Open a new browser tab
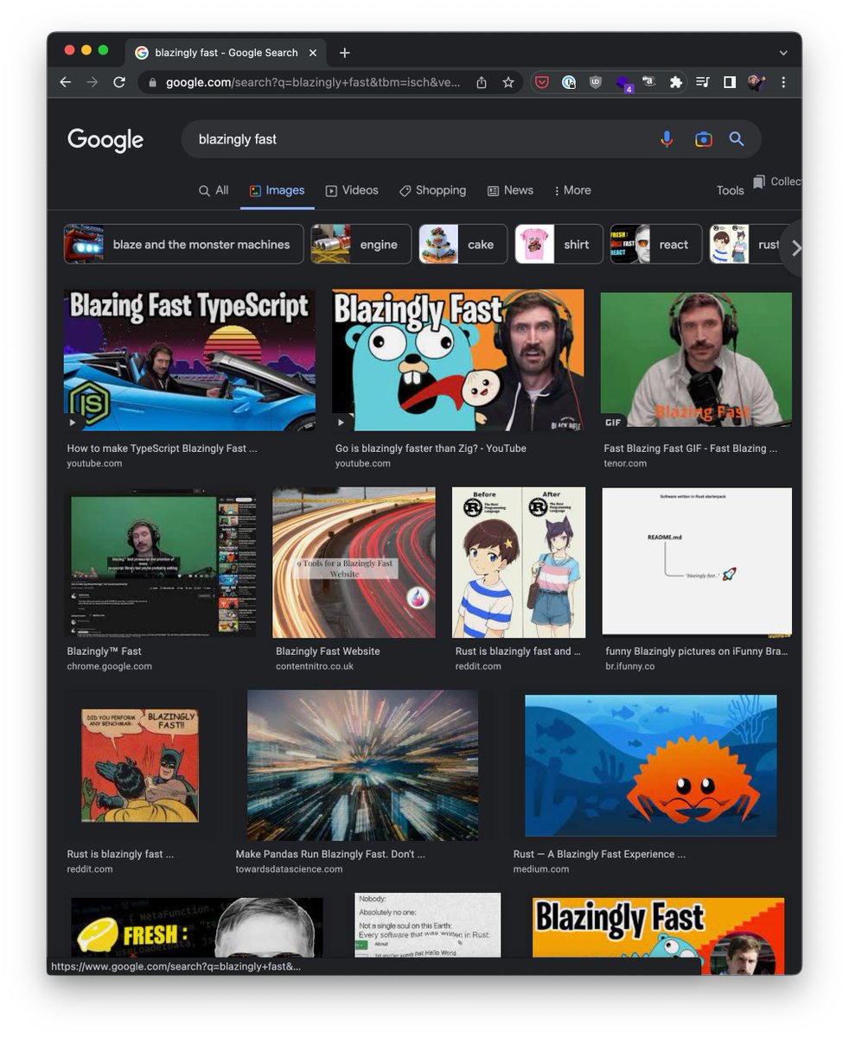 344,53
